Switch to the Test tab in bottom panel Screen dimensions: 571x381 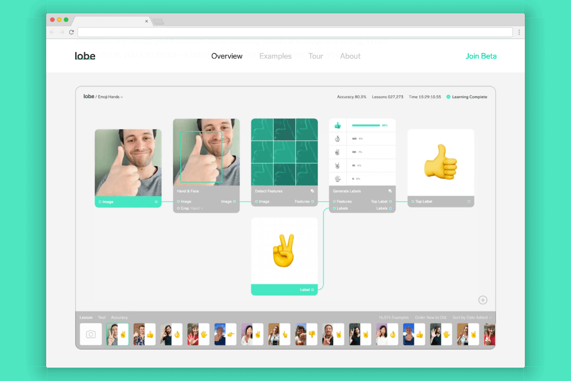pos(102,317)
